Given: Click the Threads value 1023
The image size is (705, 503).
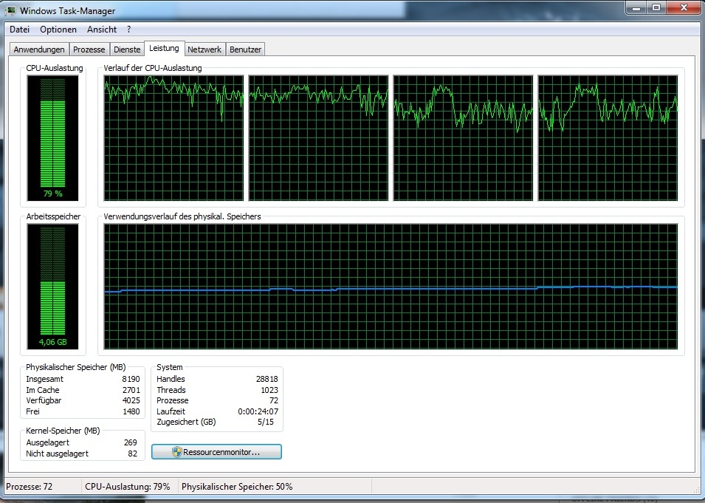Looking at the screenshot, I should click(269, 390).
